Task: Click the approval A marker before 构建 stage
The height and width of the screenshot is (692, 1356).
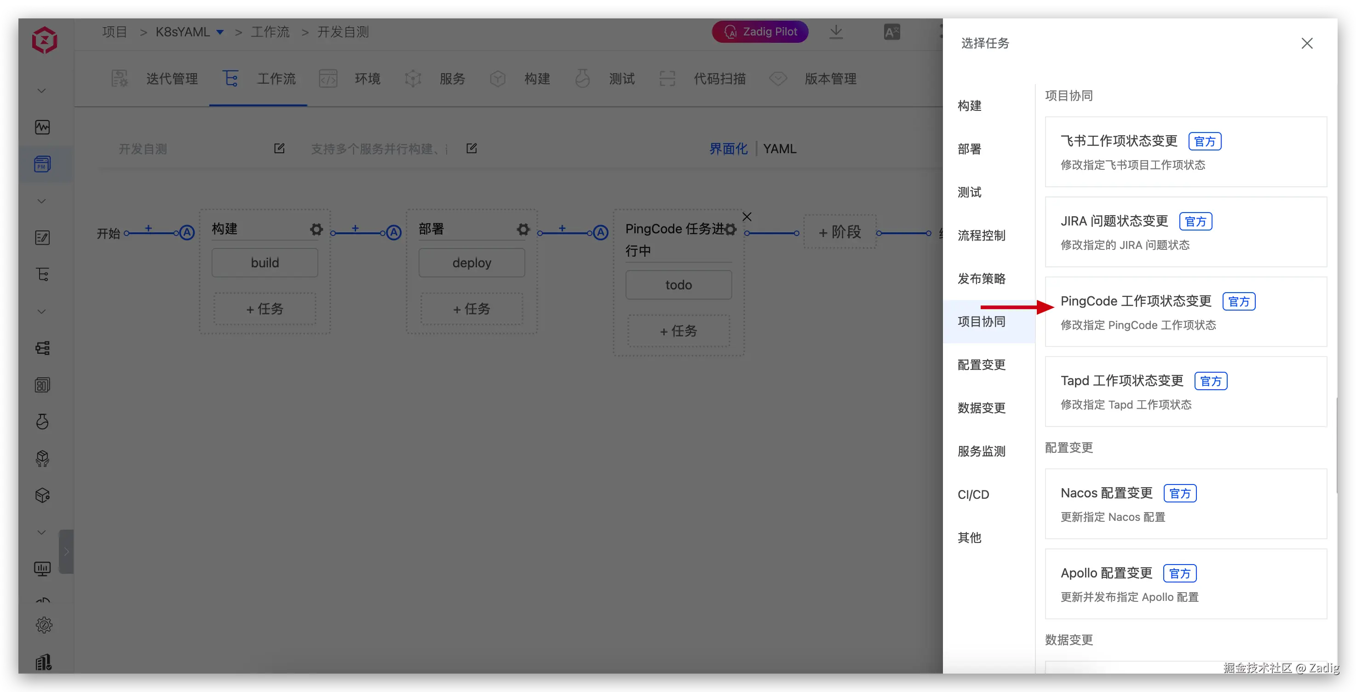Action: click(187, 232)
